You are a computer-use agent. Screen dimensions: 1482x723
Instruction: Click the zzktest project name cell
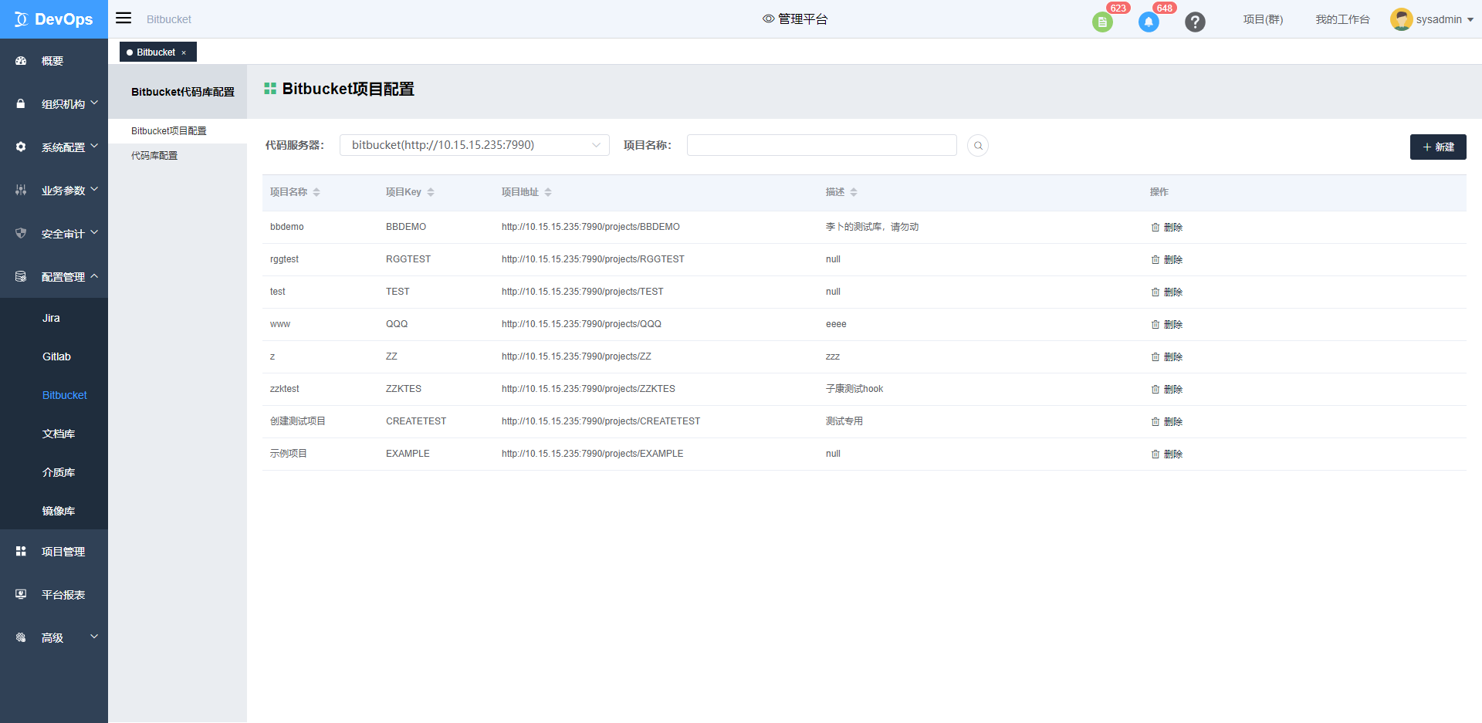pos(284,389)
